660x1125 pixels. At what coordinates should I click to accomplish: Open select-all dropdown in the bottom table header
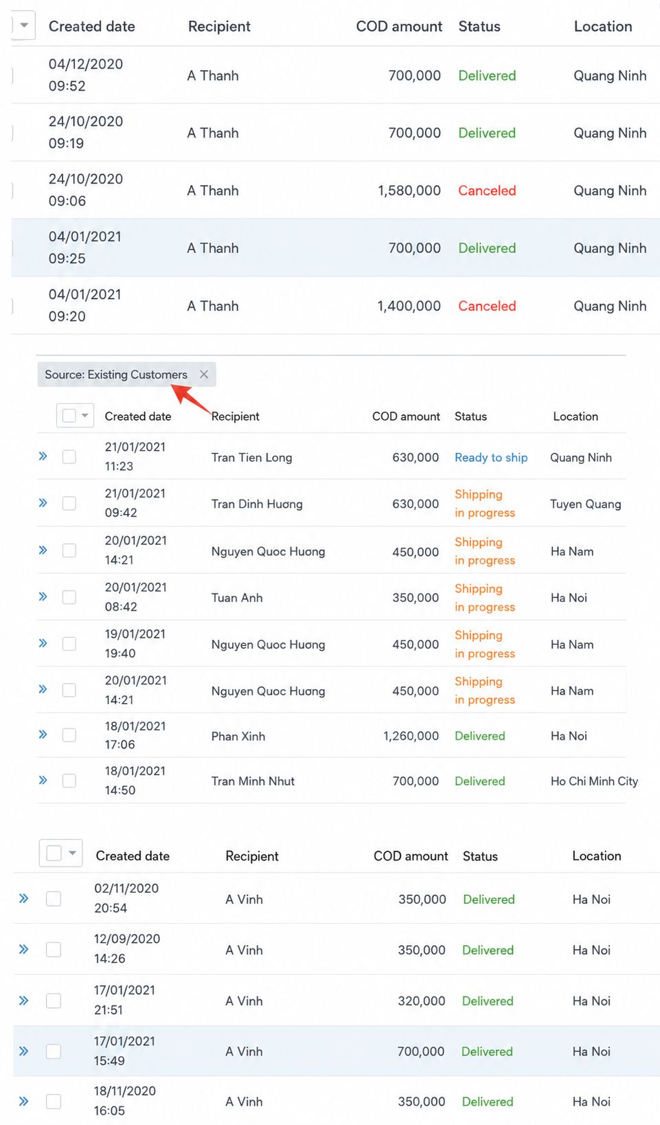tap(72, 853)
